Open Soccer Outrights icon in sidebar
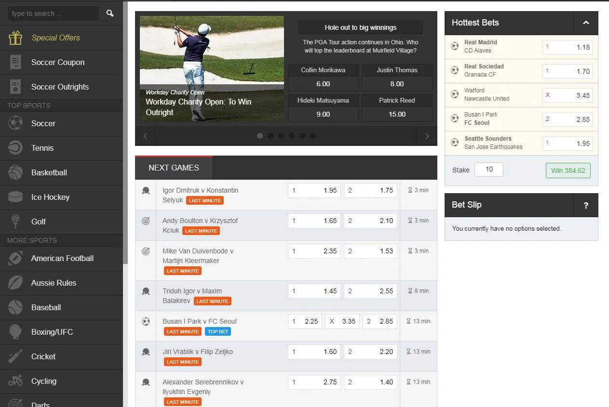This screenshot has width=609, height=407. tap(16, 87)
